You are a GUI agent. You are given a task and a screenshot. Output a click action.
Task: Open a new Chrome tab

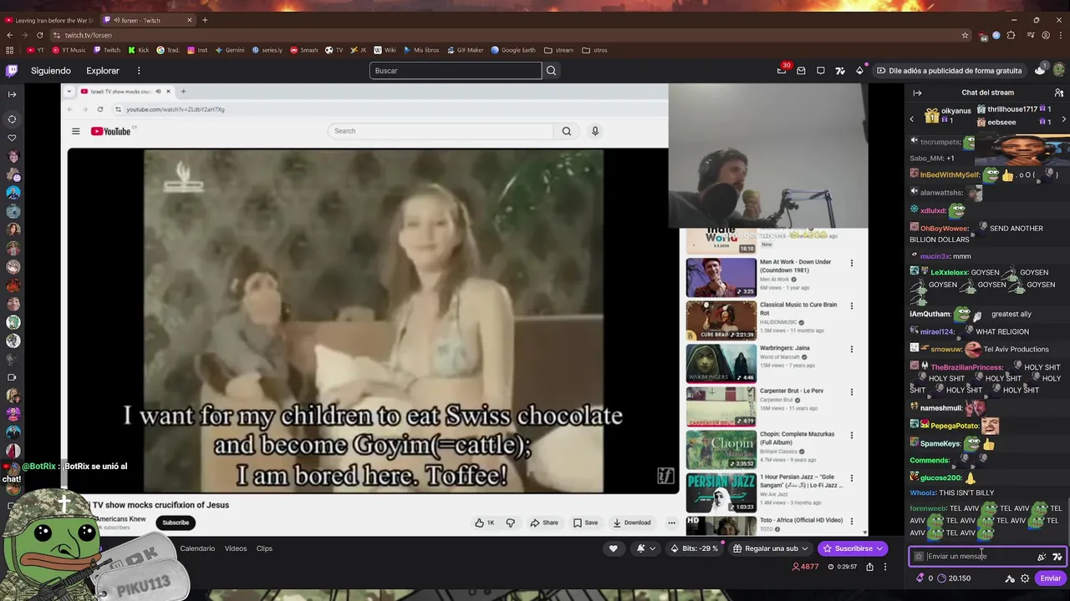[x=205, y=20]
